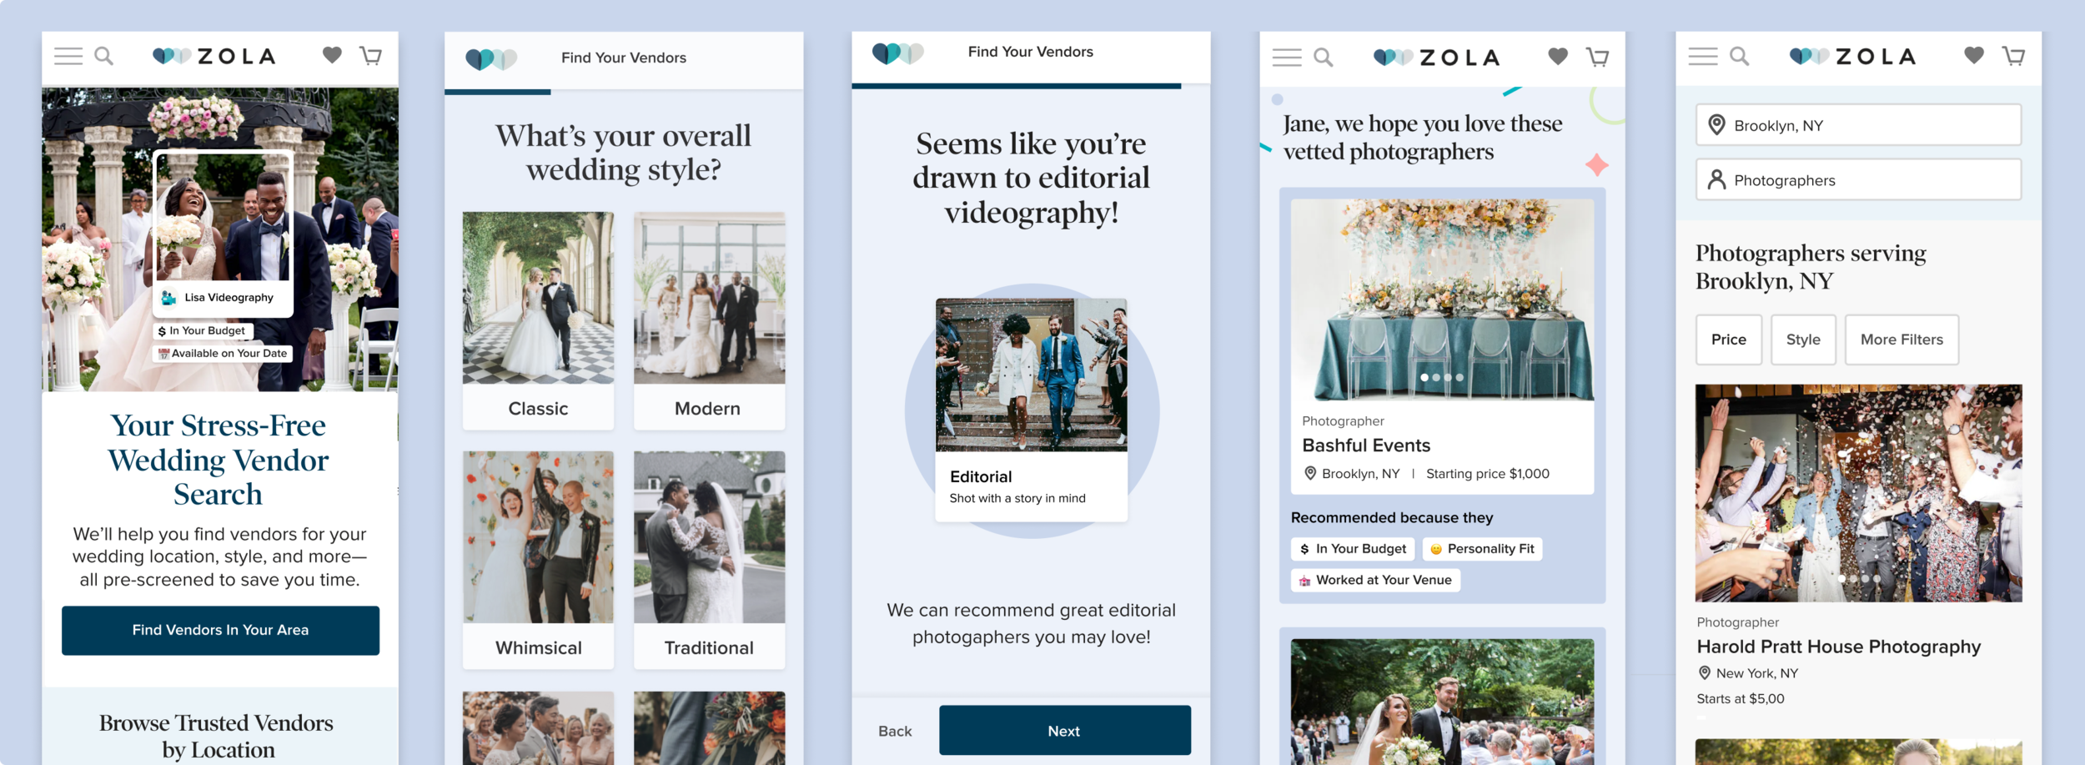Click progress bar on wedding style screen

(x=624, y=92)
